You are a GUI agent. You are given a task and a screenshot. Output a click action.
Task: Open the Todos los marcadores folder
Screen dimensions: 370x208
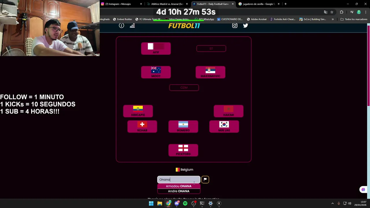coord(354,19)
